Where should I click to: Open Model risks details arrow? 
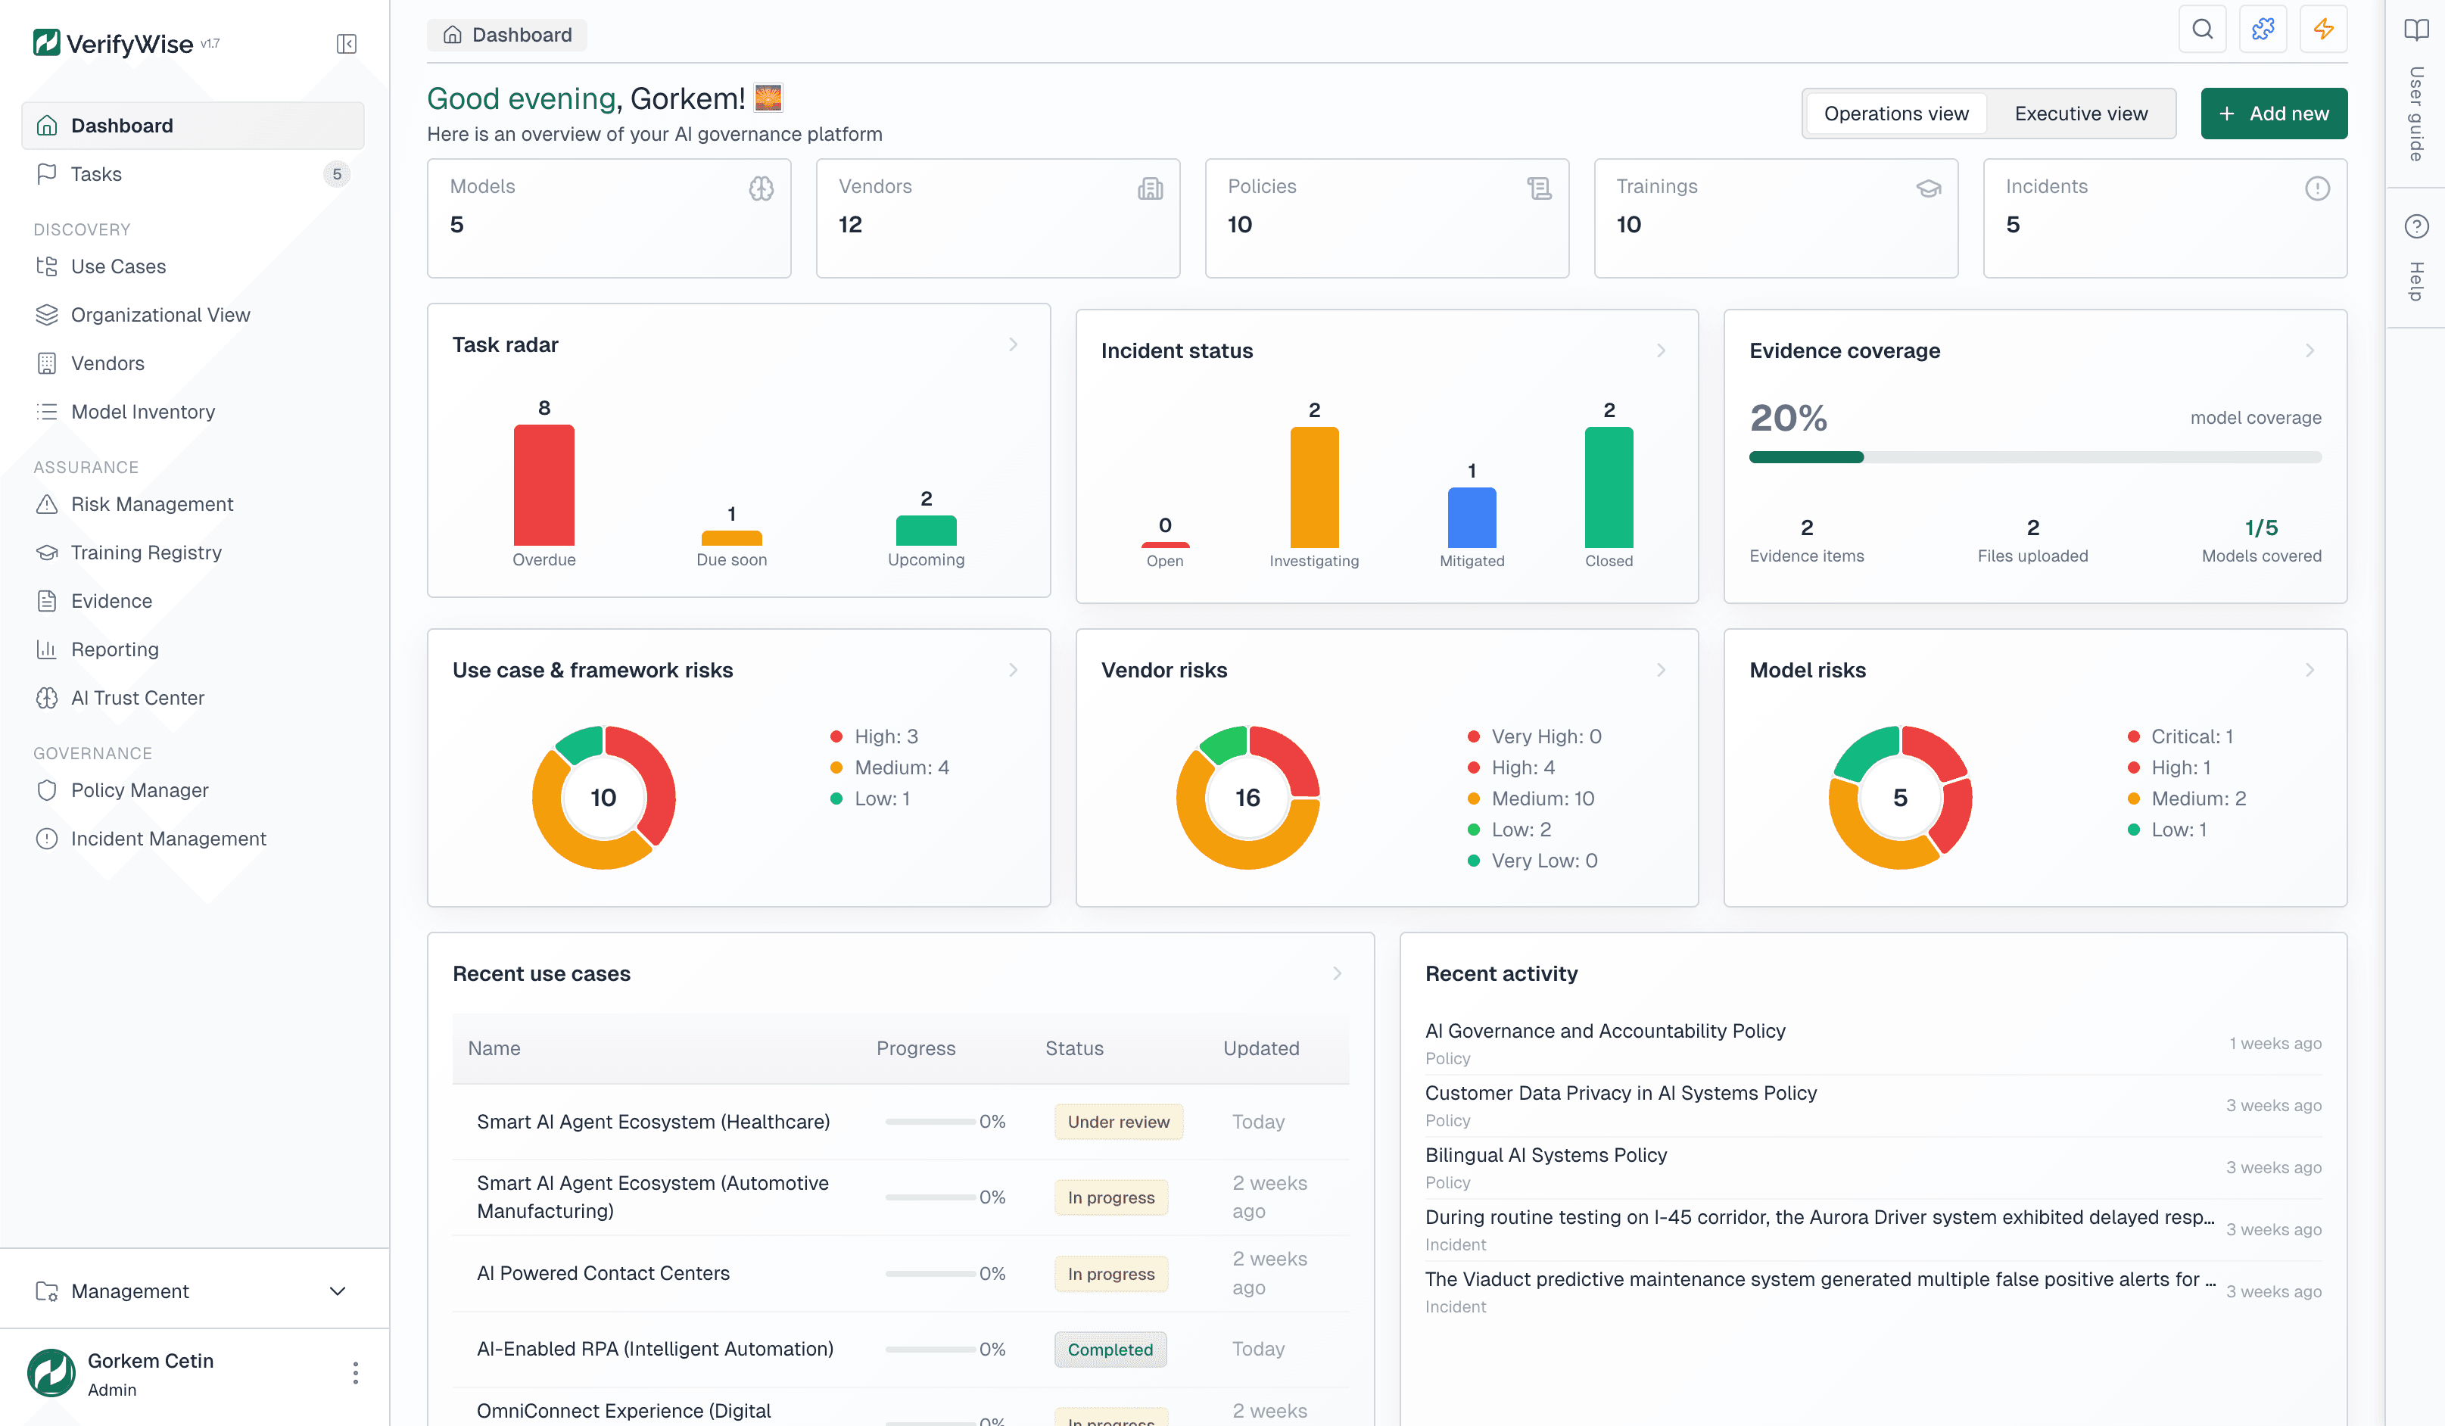tap(2310, 669)
